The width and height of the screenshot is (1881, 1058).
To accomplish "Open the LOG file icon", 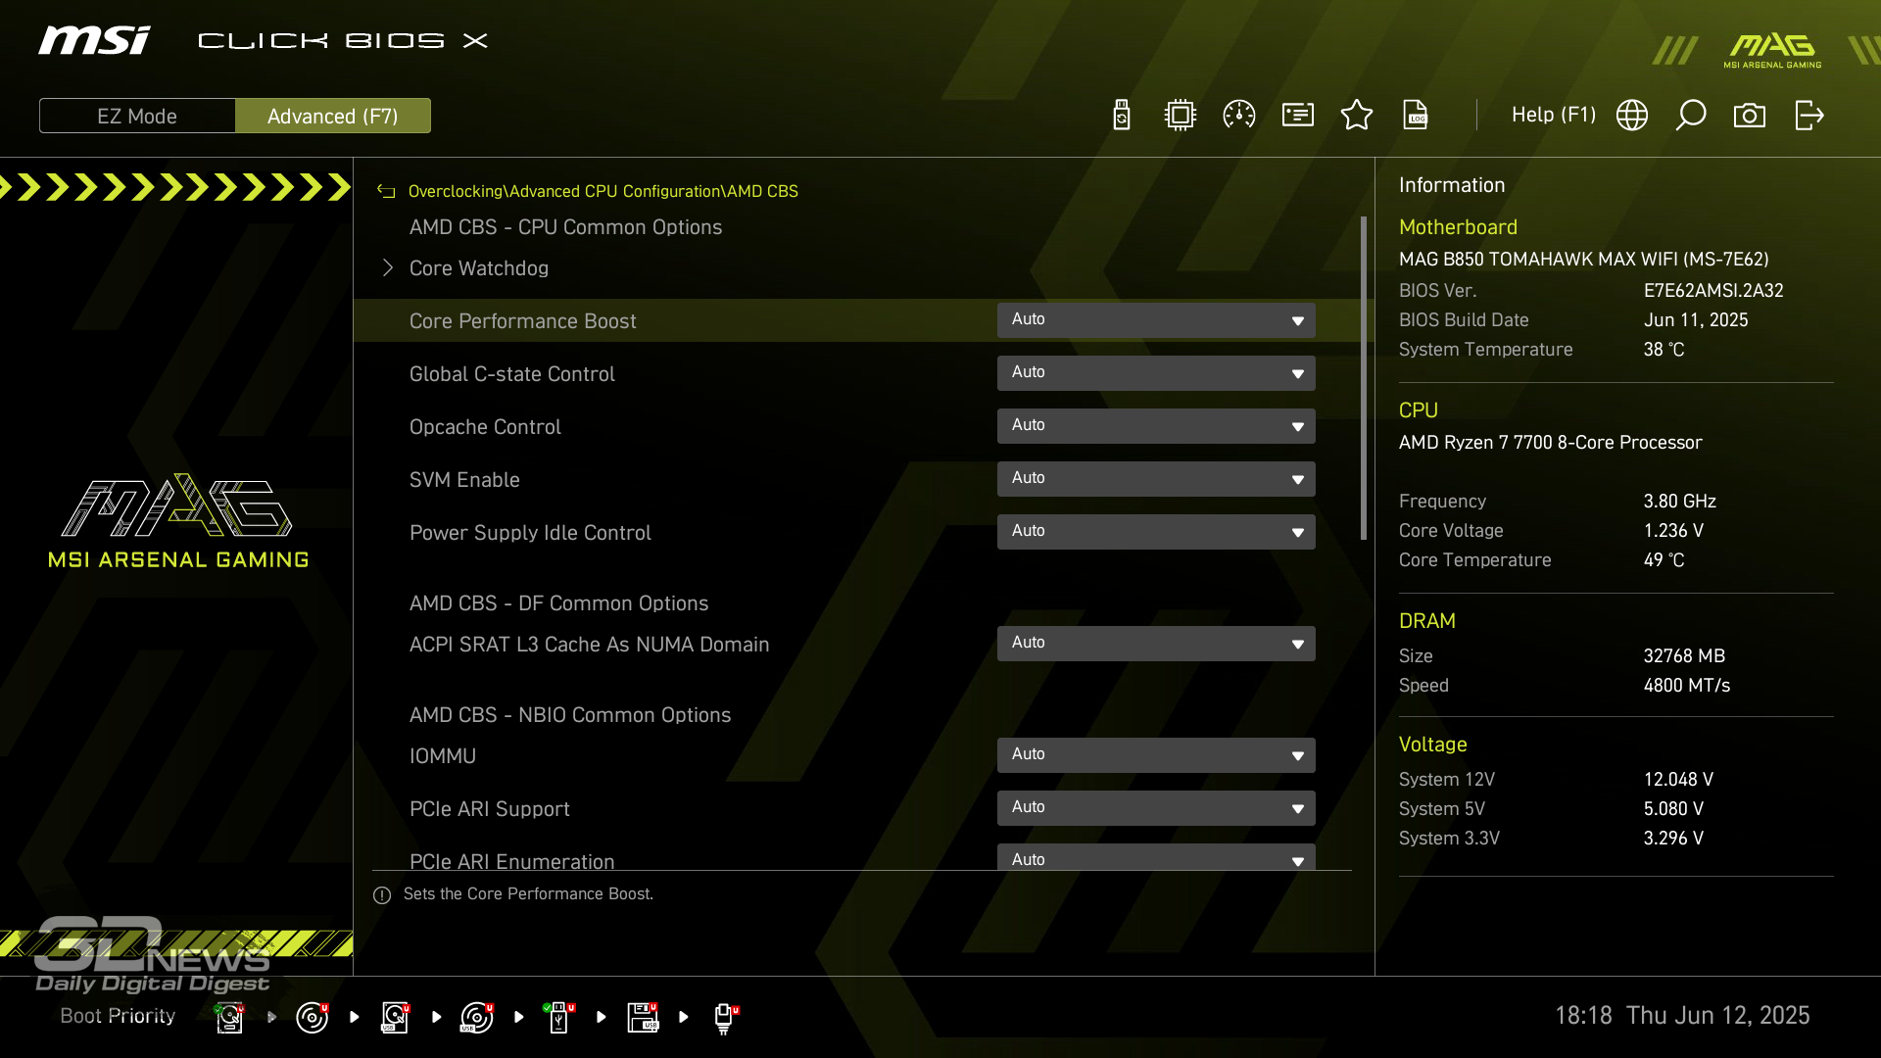I will coord(1416,116).
